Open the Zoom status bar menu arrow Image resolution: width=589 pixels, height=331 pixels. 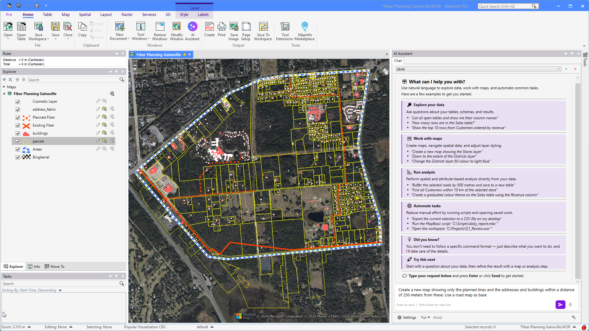pos(29,327)
